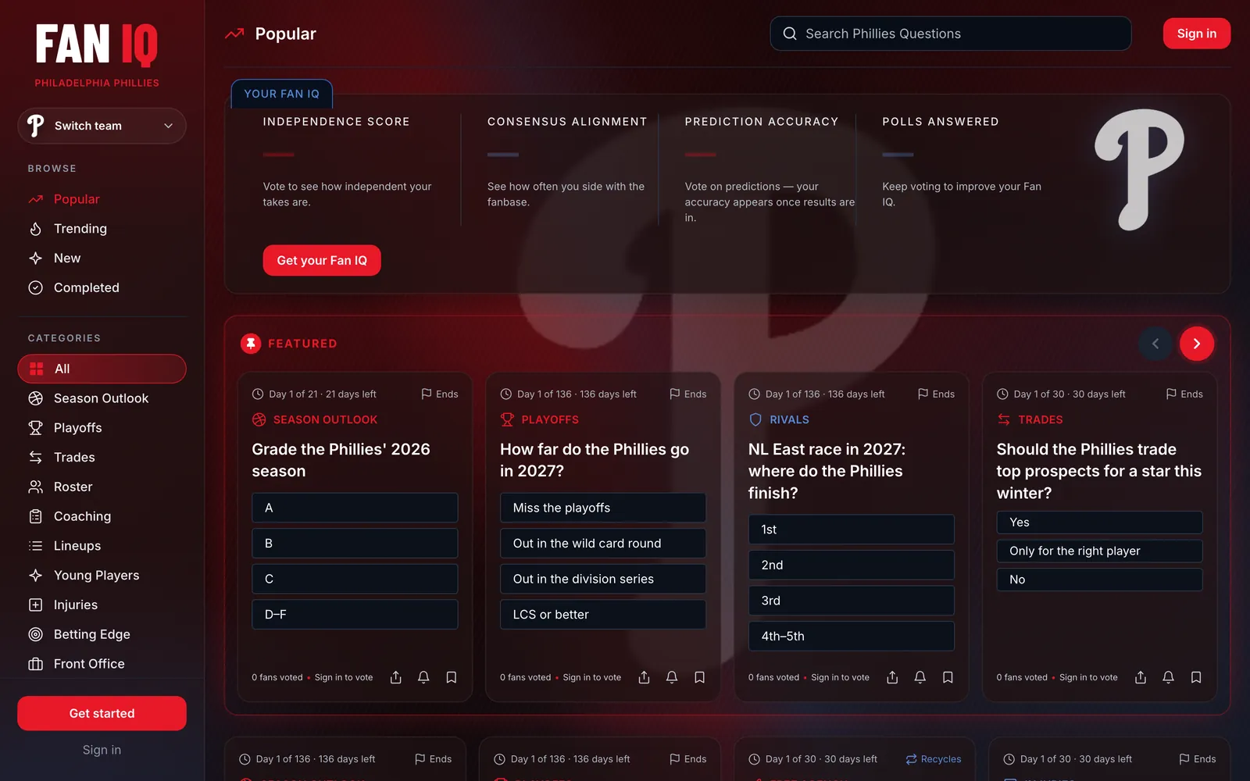Bookmark the NL East race poll

tap(948, 677)
